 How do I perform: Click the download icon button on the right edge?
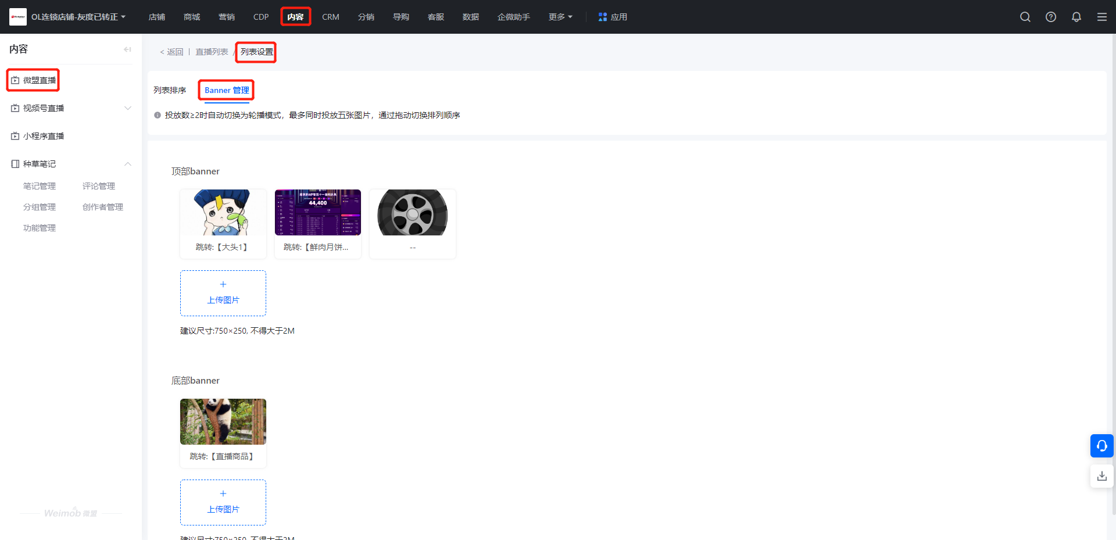click(x=1102, y=476)
